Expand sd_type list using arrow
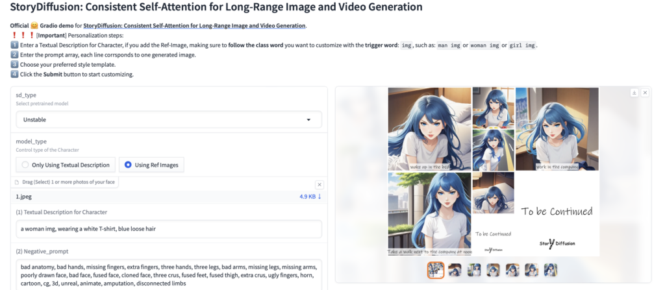The image size is (665, 290). 308,120
